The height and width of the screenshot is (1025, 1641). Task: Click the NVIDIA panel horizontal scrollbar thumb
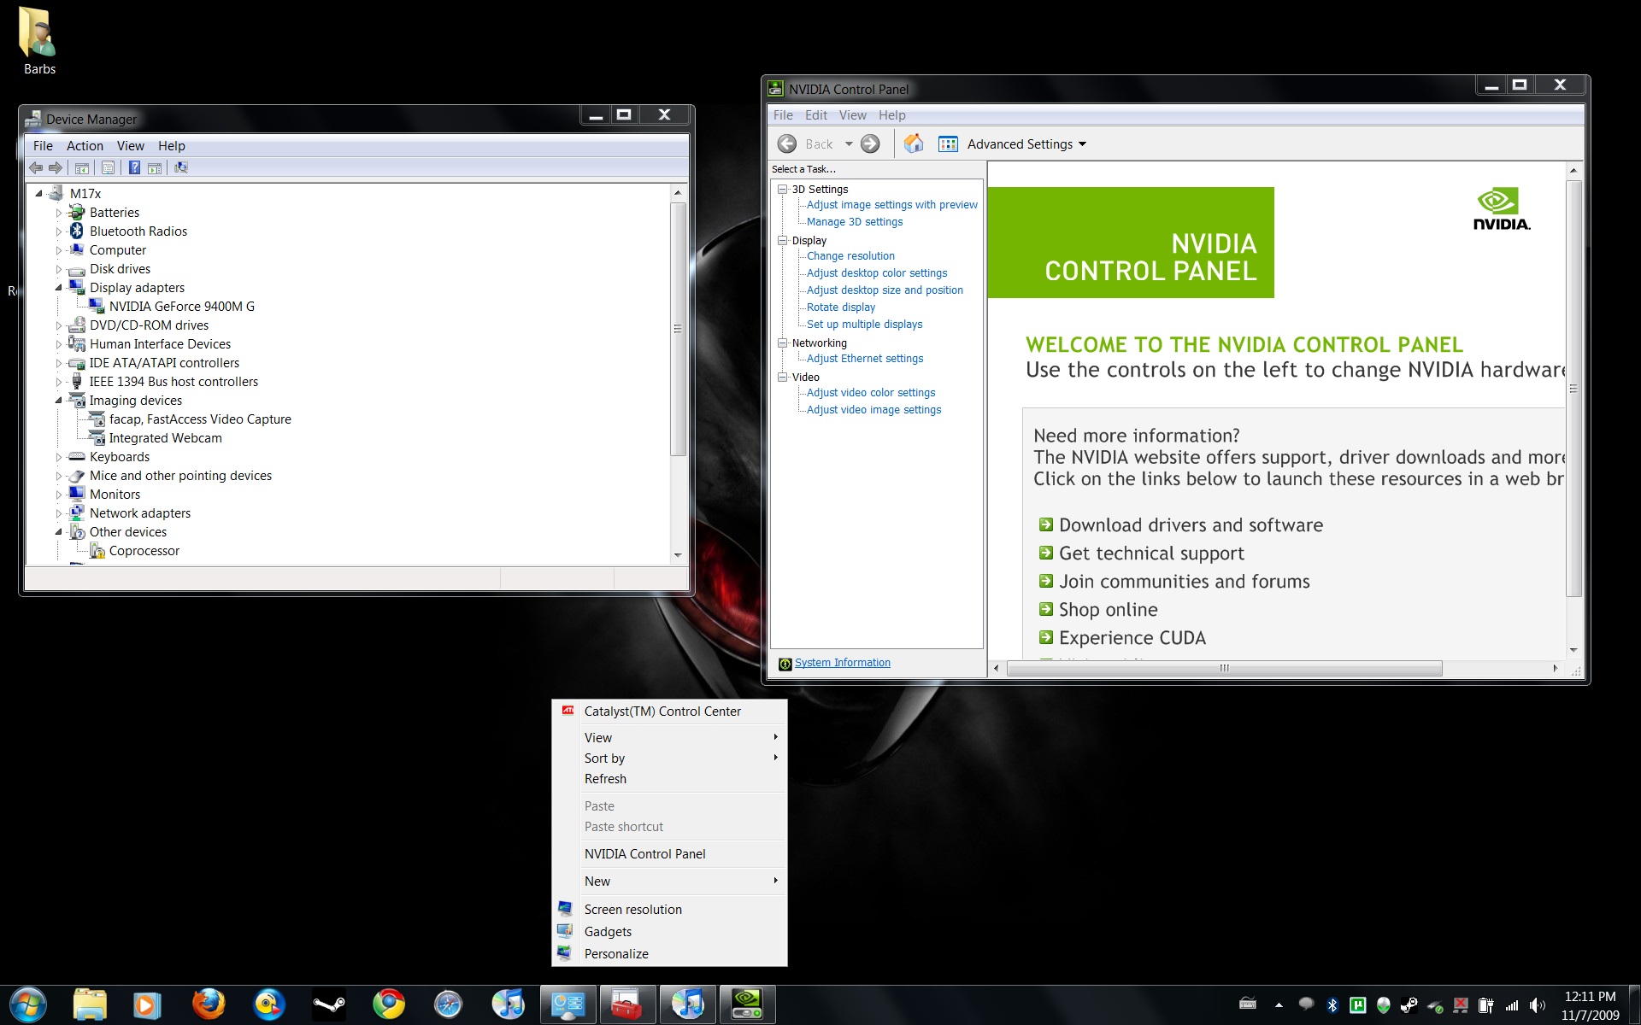pyautogui.click(x=1224, y=668)
